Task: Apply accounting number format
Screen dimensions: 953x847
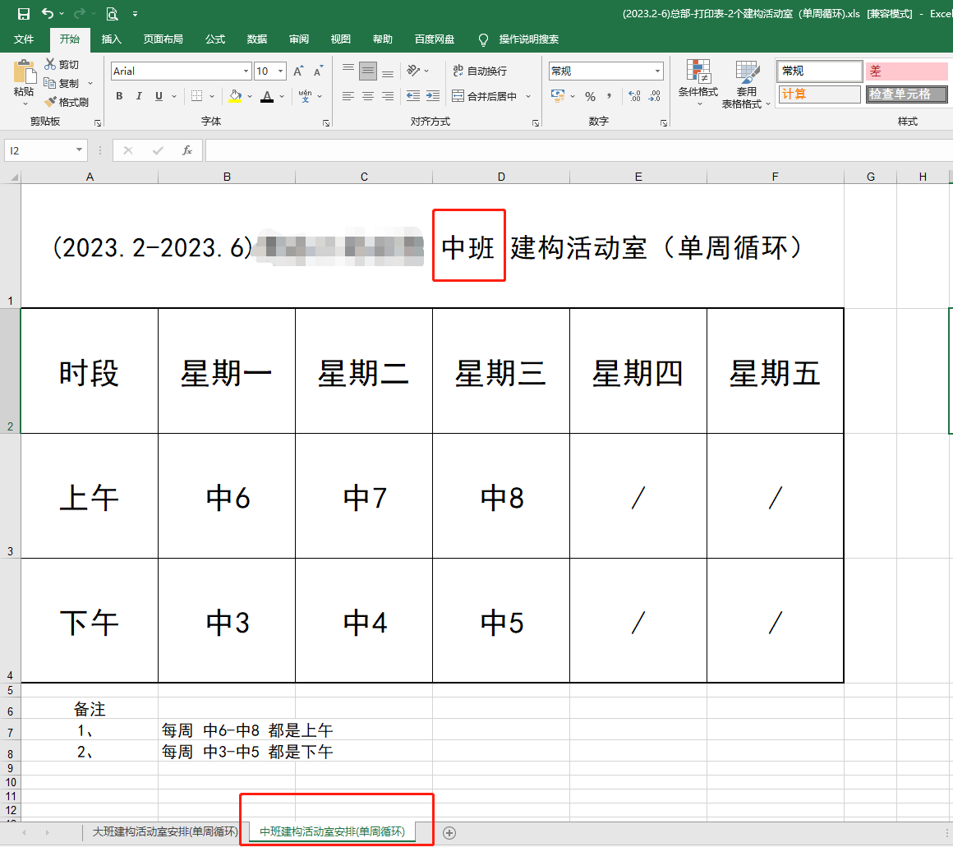Action: tap(558, 96)
